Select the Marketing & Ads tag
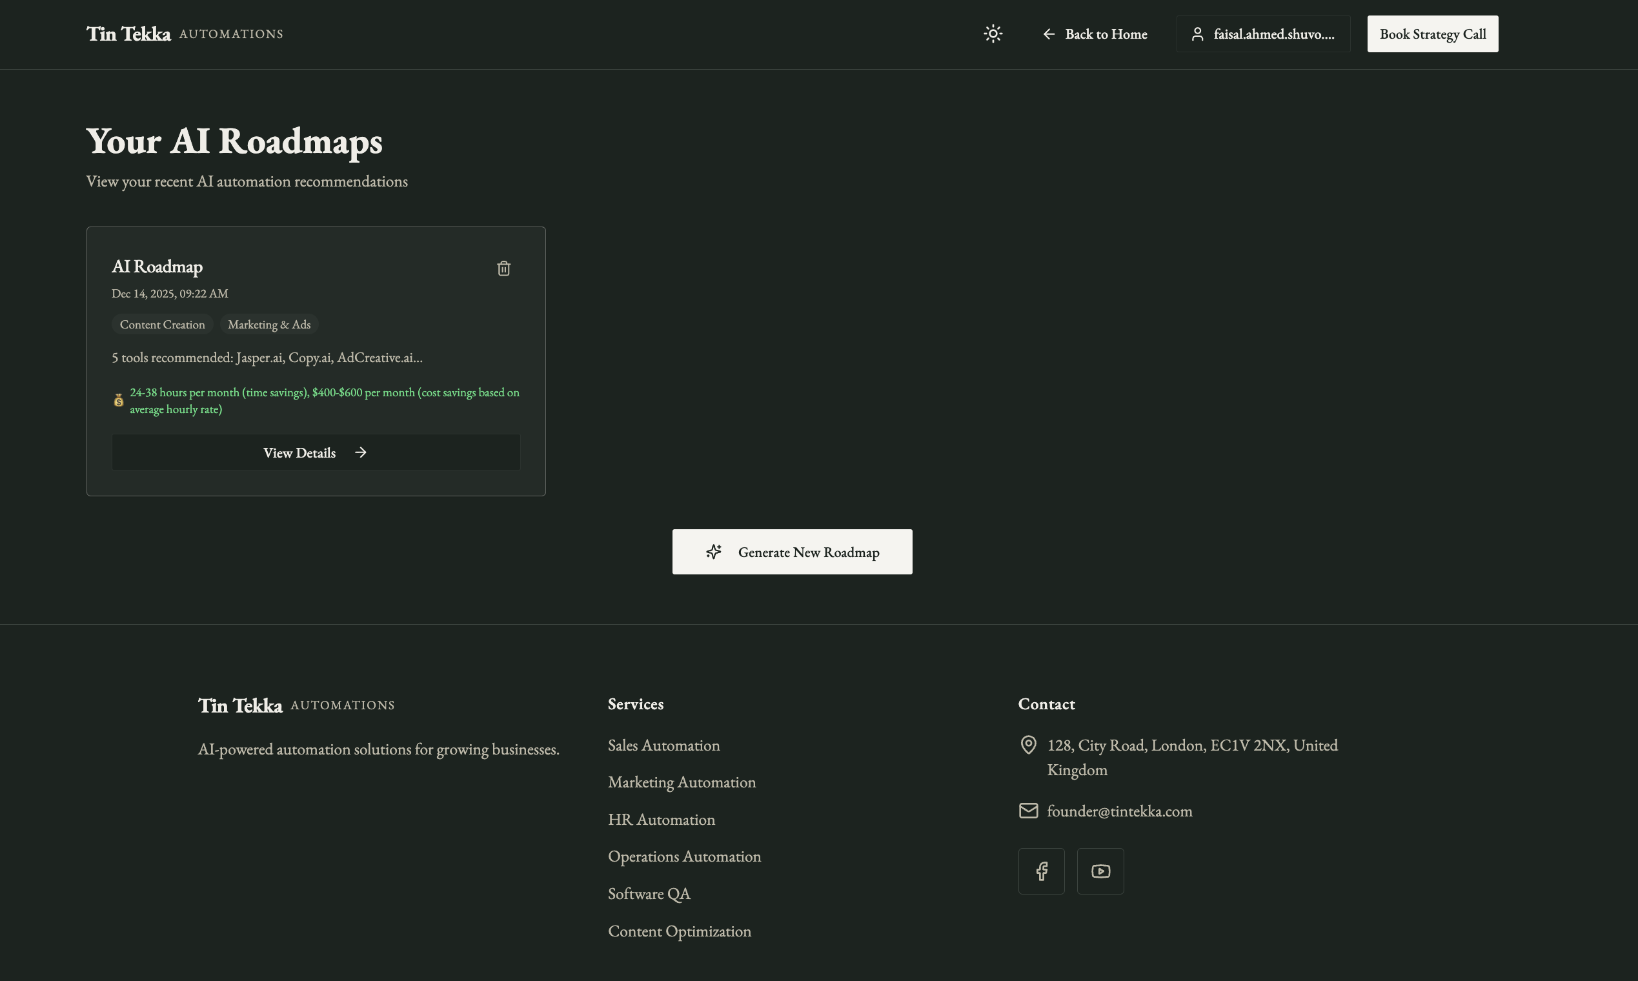Viewport: 1638px width, 981px height. (x=269, y=325)
